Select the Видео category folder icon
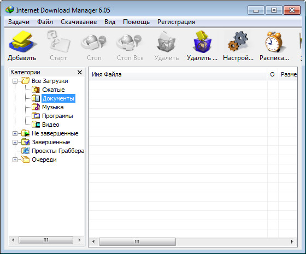Screen dimensions: 306x254 [36, 125]
